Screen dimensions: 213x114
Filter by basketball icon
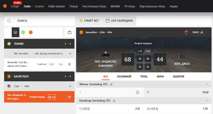coord(31,32)
